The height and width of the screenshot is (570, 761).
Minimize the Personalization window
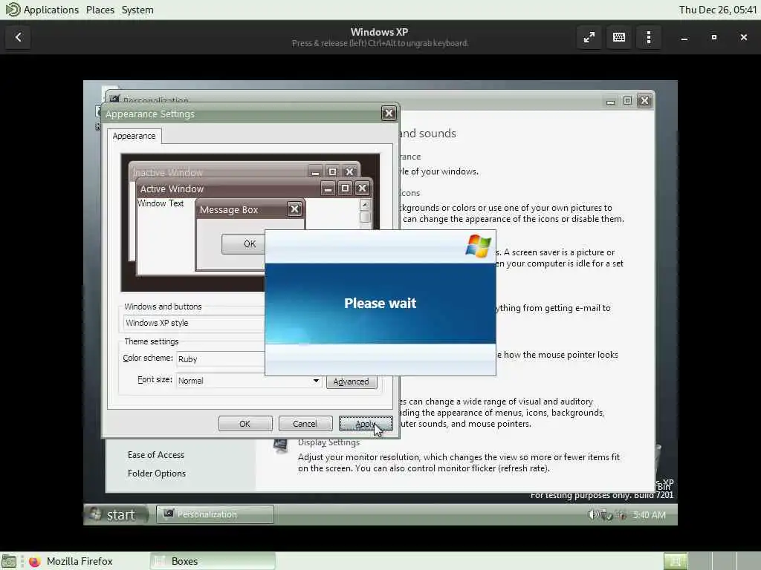point(611,101)
